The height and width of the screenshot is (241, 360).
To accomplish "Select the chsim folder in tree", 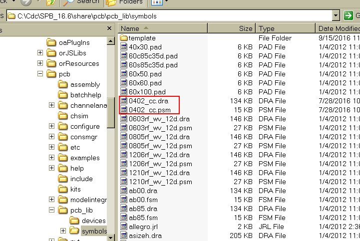I will pos(73,116).
